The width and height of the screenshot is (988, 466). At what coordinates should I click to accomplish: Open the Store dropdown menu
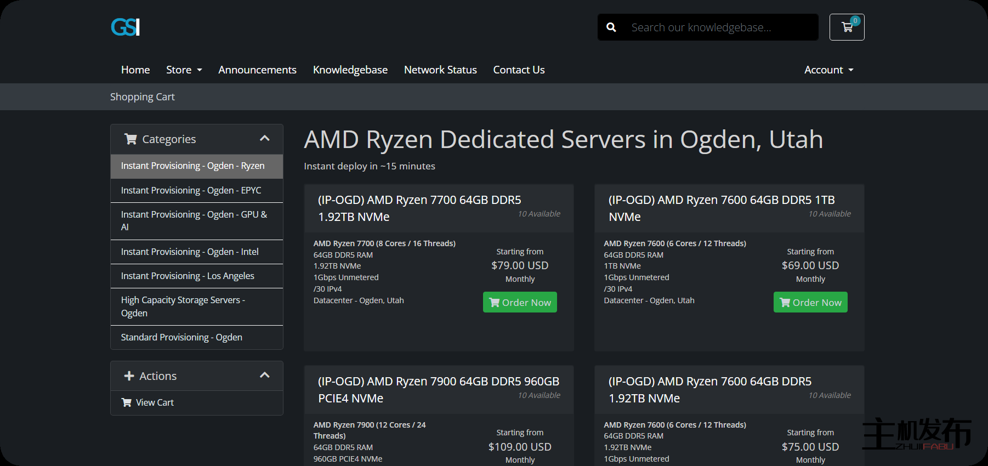pos(184,70)
